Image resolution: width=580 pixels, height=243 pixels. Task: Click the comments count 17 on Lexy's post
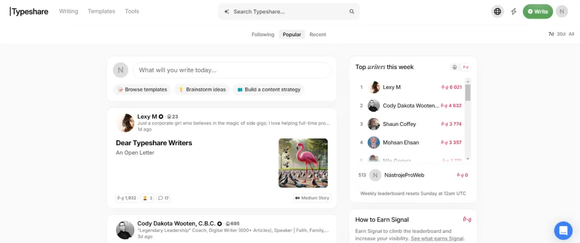pyautogui.click(x=163, y=198)
